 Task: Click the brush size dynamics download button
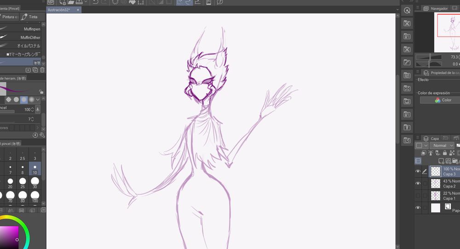click(38, 109)
